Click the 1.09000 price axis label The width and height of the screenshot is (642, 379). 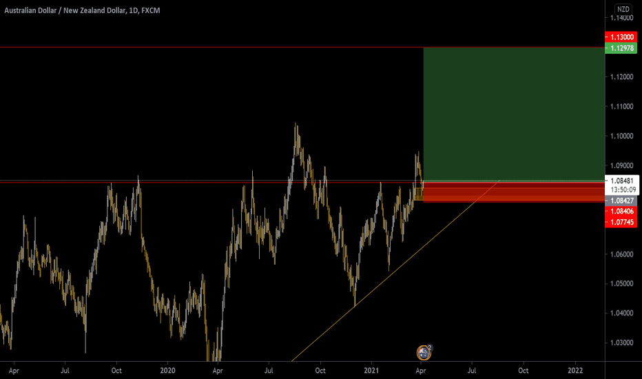click(x=621, y=165)
